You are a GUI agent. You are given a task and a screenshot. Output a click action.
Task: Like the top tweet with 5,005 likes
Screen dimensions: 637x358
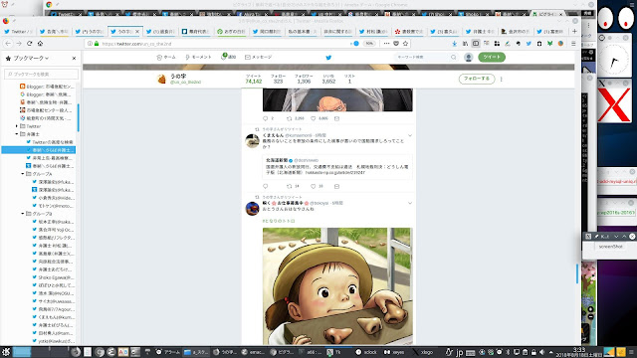point(314,118)
